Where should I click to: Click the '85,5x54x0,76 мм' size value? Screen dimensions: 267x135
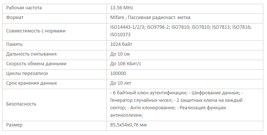(128, 125)
